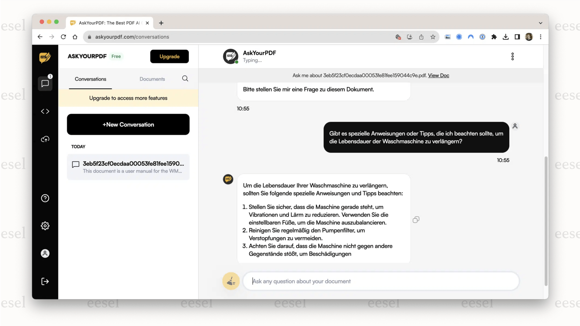
Task: Click the cloud upload icon in the sidebar
Action: coord(45,139)
